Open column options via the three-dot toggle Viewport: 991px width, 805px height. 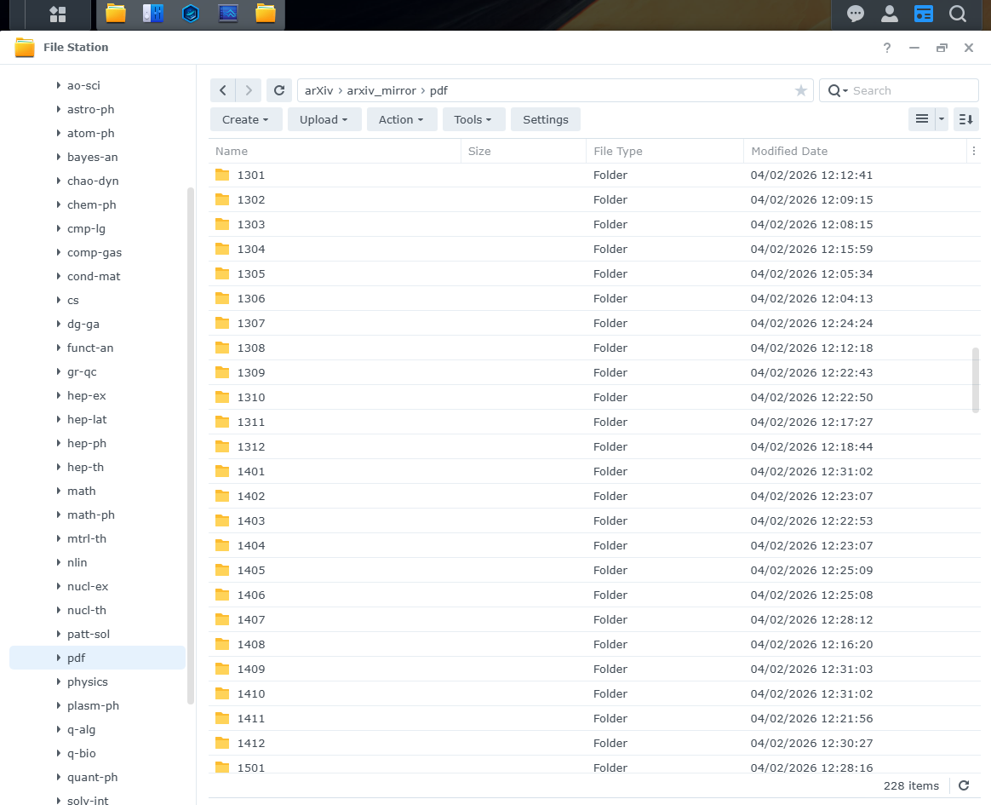[x=974, y=151]
